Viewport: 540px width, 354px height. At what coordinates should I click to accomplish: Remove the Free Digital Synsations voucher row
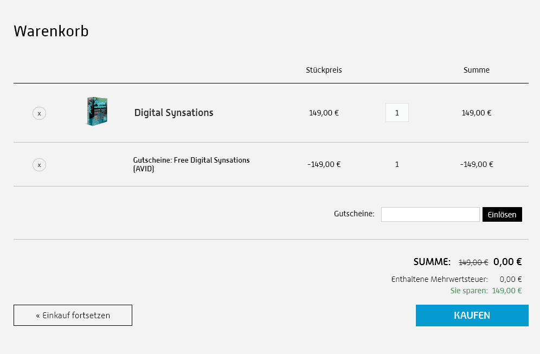[x=39, y=165]
